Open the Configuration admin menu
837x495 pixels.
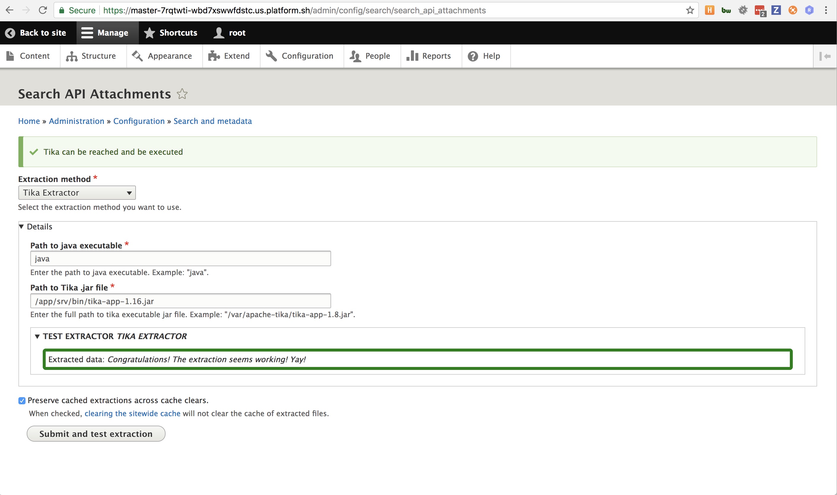tap(302, 56)
